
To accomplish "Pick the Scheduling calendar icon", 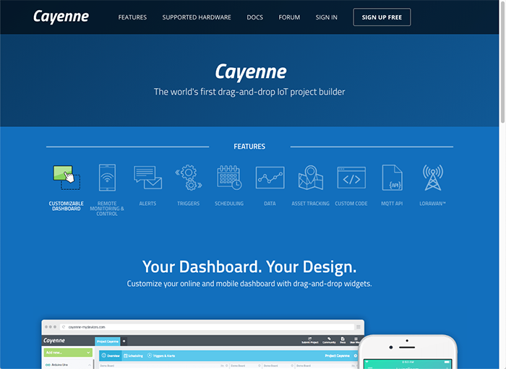I will tap(229, 178).
